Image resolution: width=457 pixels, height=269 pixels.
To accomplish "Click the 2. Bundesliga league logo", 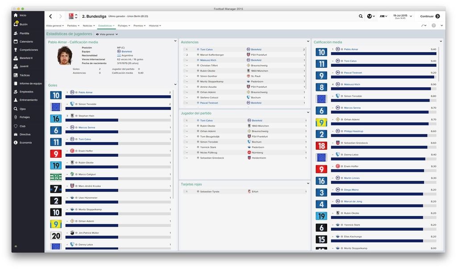I will (71, 16).
